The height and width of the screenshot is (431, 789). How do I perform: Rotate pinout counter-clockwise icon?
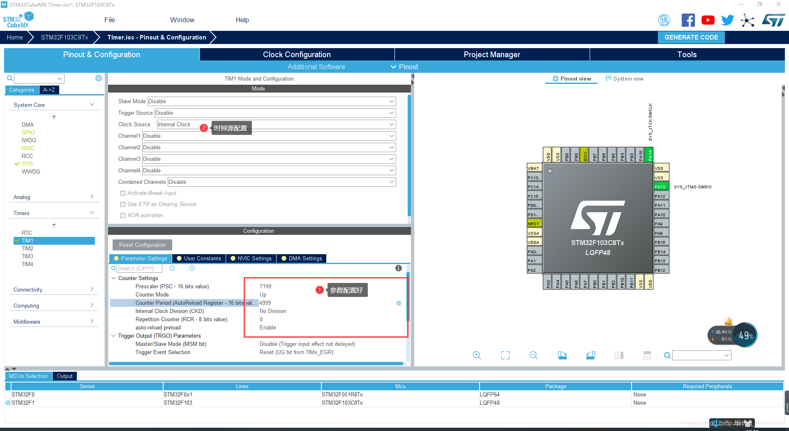click(591, 355)
